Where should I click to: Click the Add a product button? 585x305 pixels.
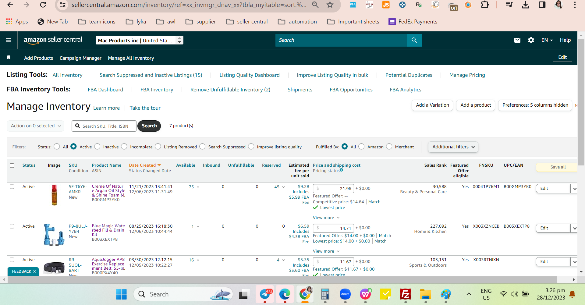(476, 105)
